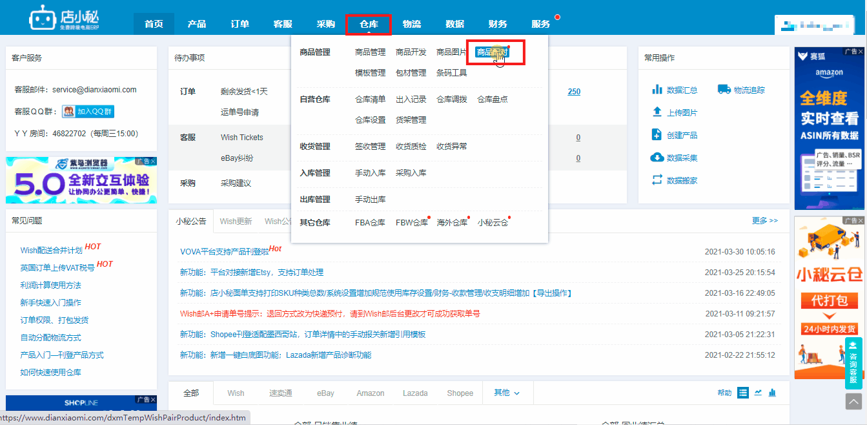Switch statistics to line chart icon
Screen dimensions: 867x425
[x=758, y=393]
